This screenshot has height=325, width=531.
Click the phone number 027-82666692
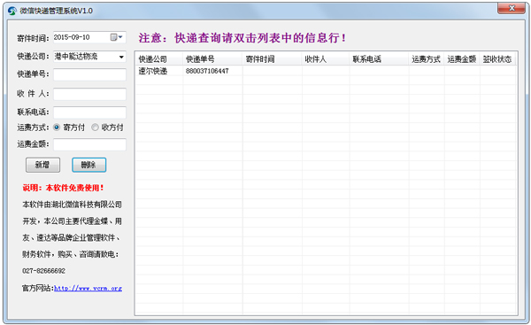(44, 271)
